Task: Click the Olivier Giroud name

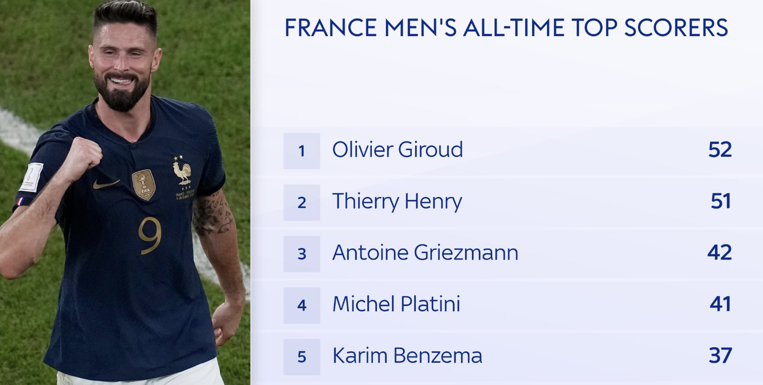Action: coord(398,150)
